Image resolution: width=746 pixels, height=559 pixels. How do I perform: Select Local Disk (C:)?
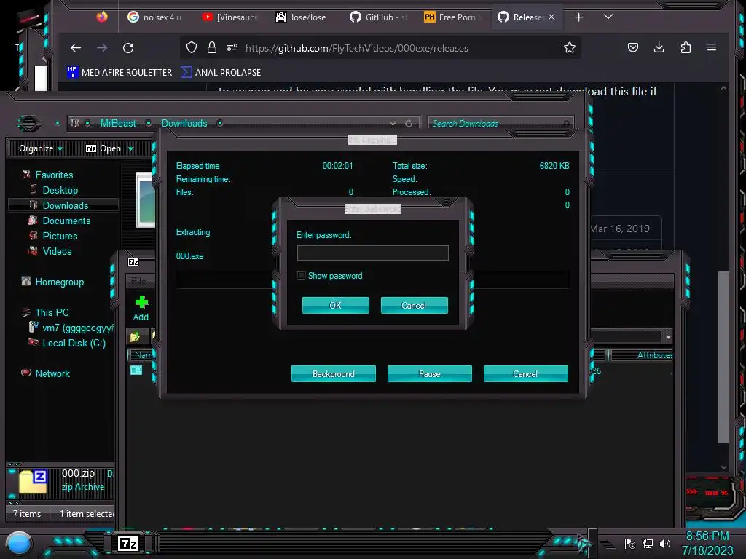click(74, 343)
